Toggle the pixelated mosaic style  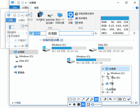[88, 104]
